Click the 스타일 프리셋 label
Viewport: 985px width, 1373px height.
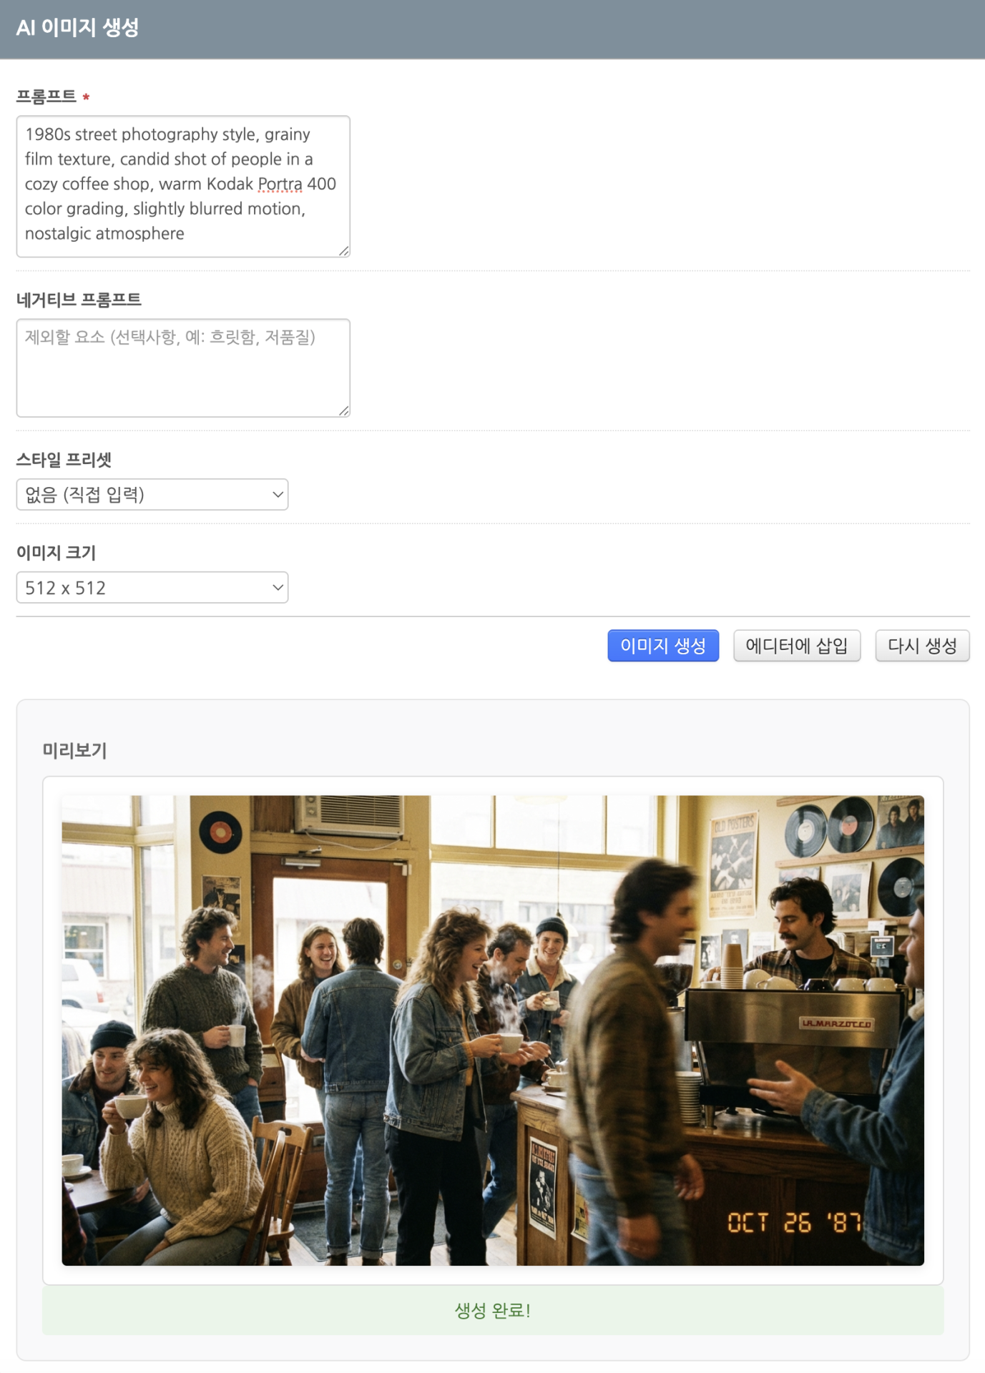64,460
